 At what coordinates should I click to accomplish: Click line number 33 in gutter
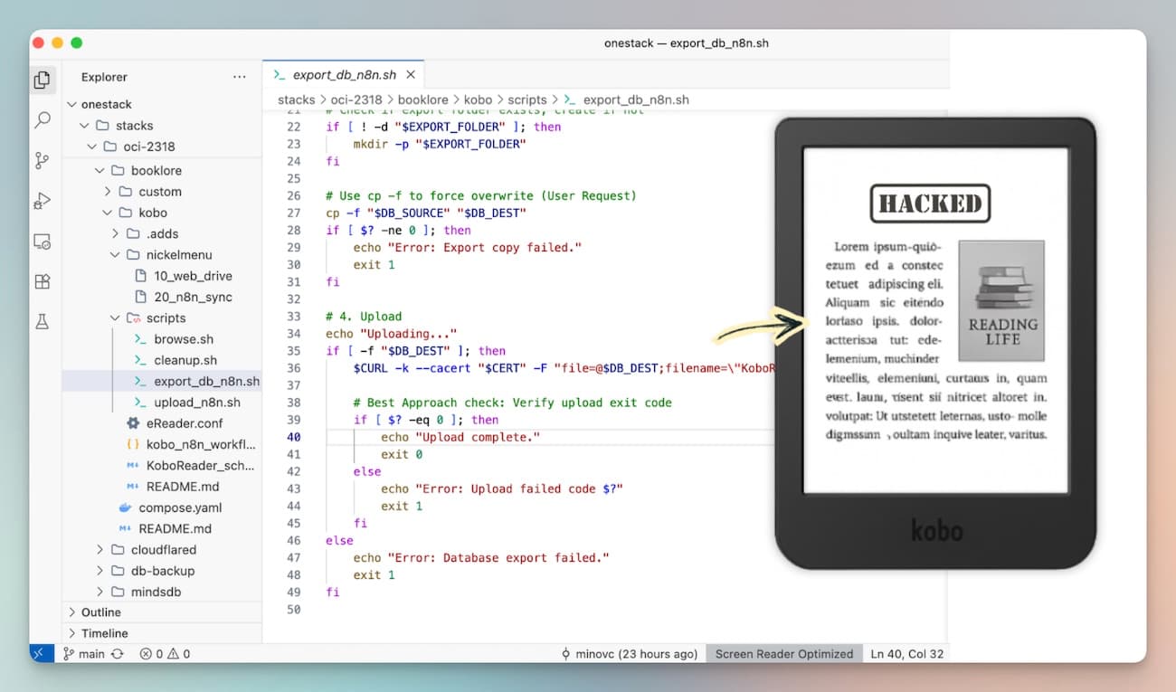[x=293, y=317]
